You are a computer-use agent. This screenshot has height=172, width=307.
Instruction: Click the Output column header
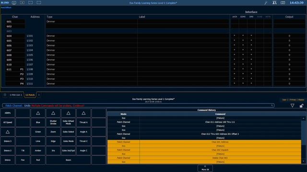[x=289, y=17]
